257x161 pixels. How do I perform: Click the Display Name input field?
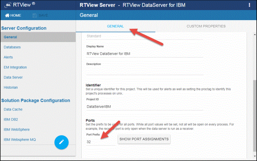(144, 54)
